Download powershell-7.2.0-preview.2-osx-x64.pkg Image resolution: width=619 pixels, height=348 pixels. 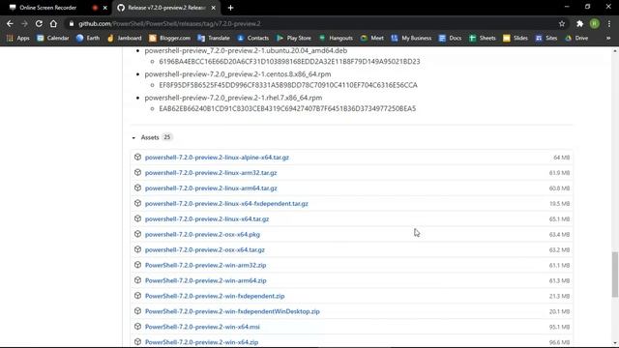(202, 234)
